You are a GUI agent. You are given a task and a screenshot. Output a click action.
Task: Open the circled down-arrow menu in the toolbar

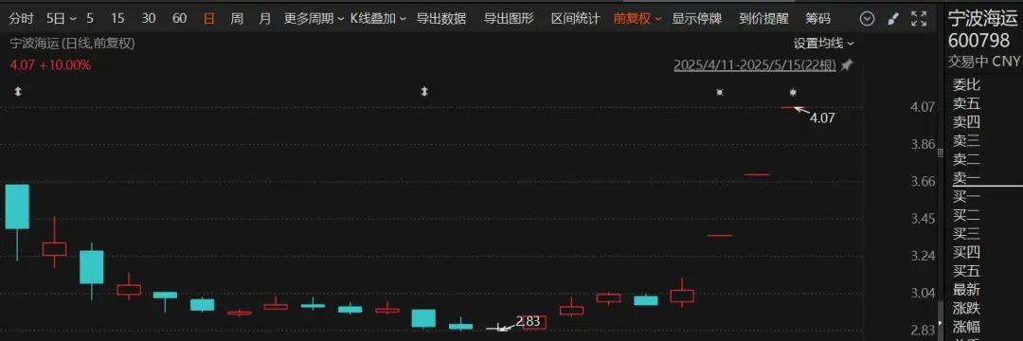867,19
